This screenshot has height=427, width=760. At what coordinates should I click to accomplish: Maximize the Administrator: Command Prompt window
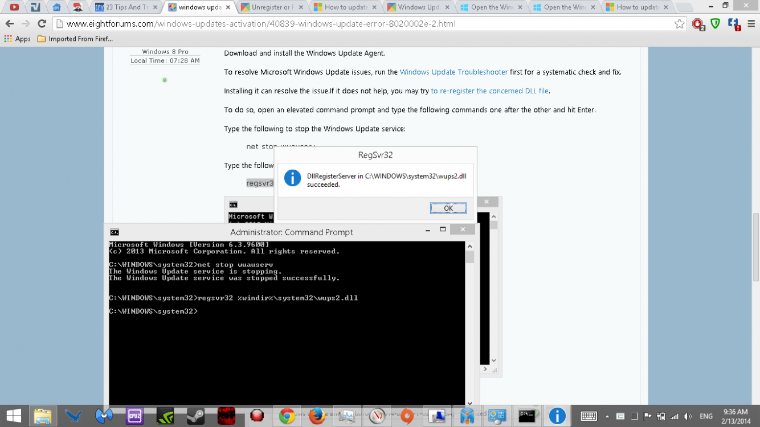pos(443,229)
